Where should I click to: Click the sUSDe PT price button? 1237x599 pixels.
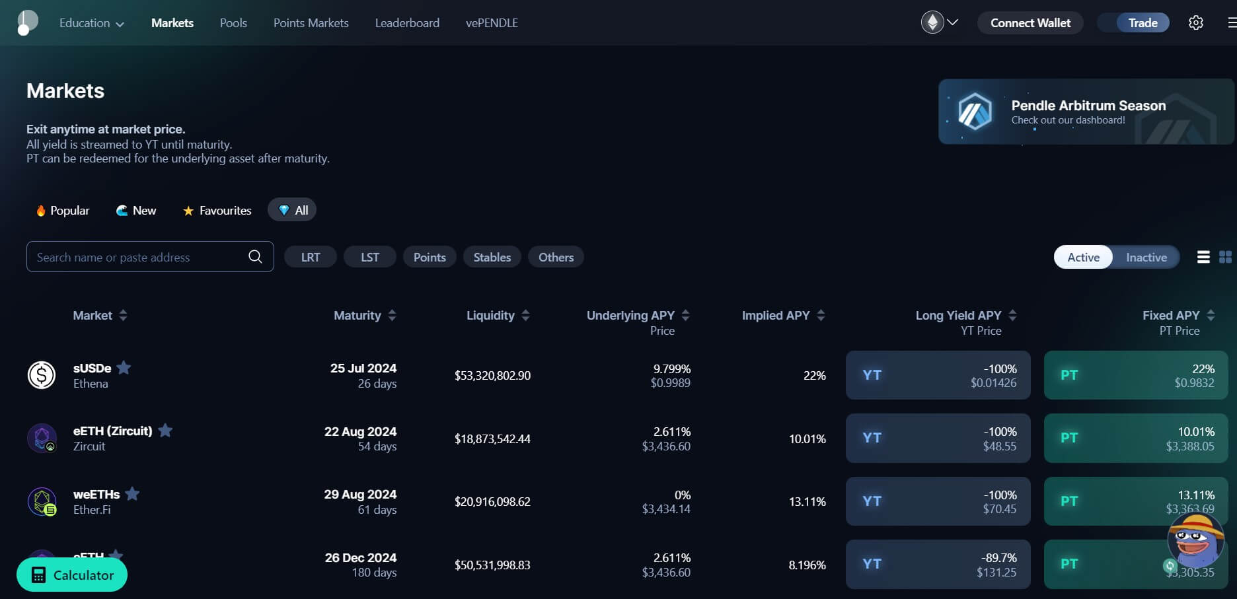(1136, 375)
